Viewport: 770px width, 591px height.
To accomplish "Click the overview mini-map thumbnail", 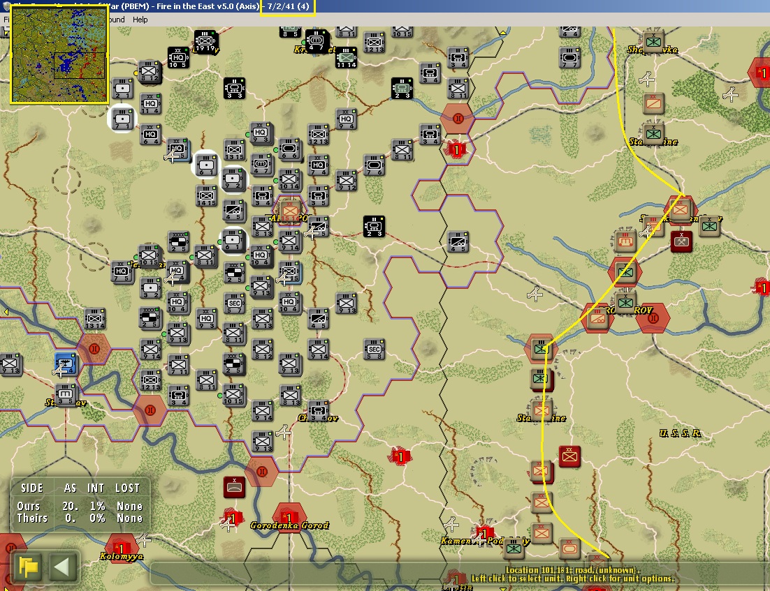I will coord(59,54).
